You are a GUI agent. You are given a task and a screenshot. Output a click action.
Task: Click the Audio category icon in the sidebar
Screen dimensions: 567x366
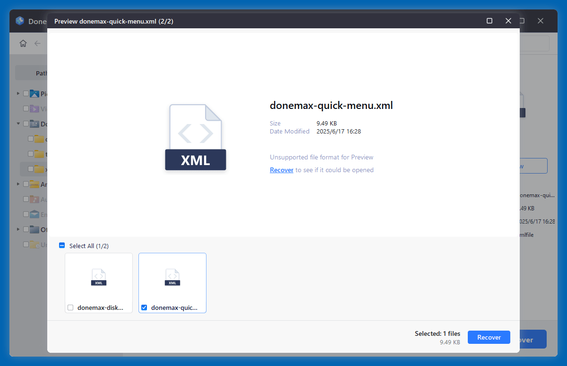(34, 199)
